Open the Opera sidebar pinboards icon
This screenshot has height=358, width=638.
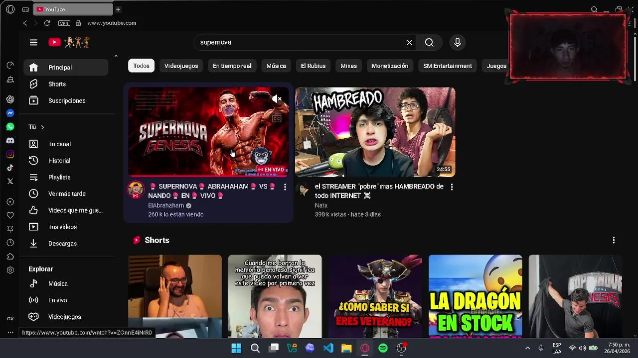[10, 229]
